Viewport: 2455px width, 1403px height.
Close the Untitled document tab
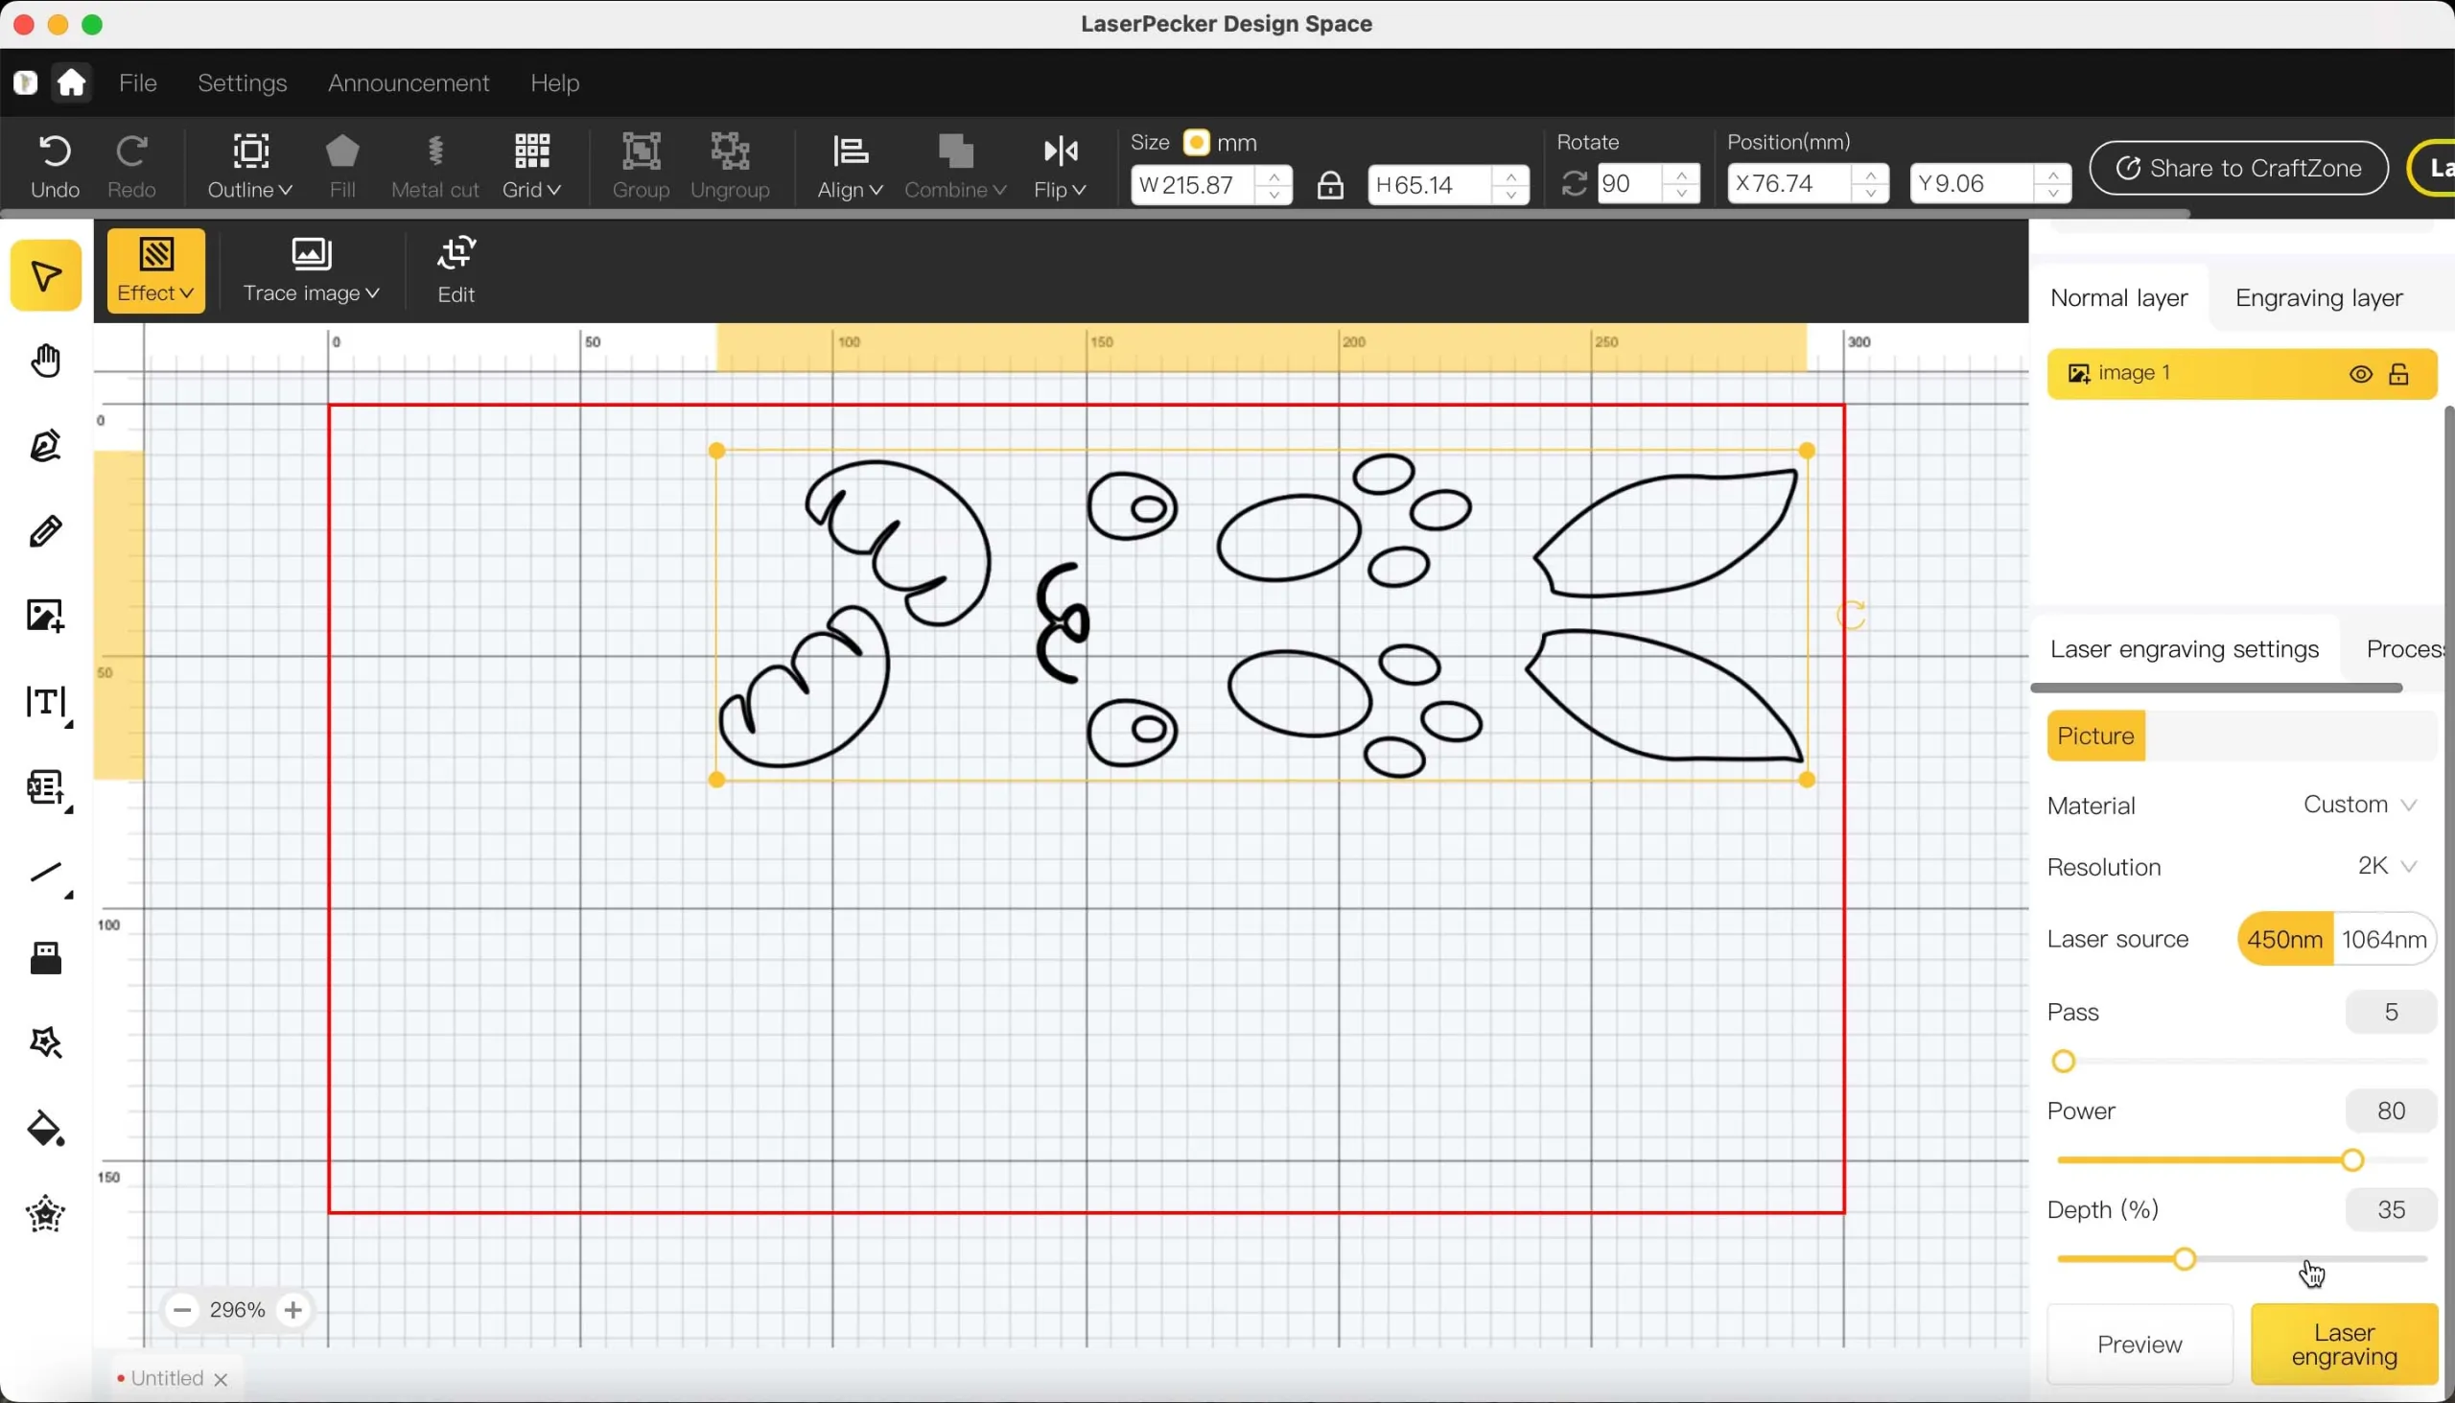[x=222, y=1380]
